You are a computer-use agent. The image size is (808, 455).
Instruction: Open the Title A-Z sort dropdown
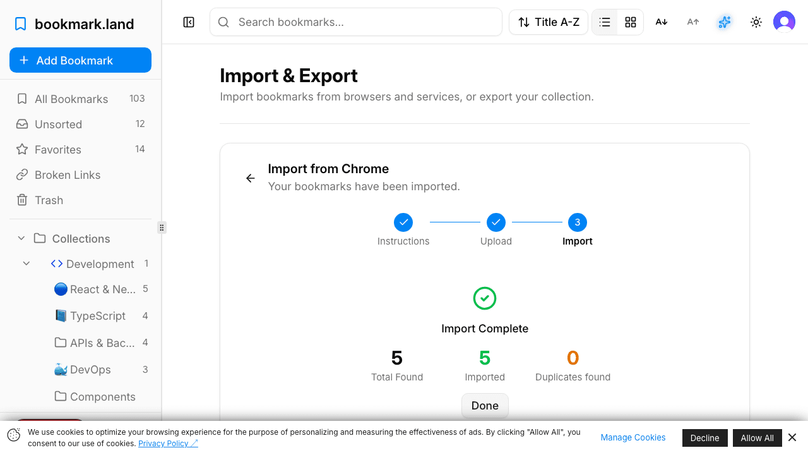(549, 22)
